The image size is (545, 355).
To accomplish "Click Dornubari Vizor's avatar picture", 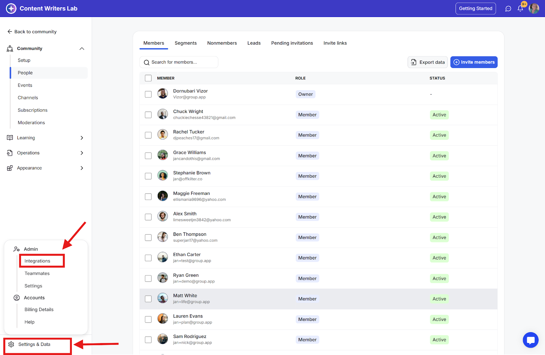I will pos(162,94).
